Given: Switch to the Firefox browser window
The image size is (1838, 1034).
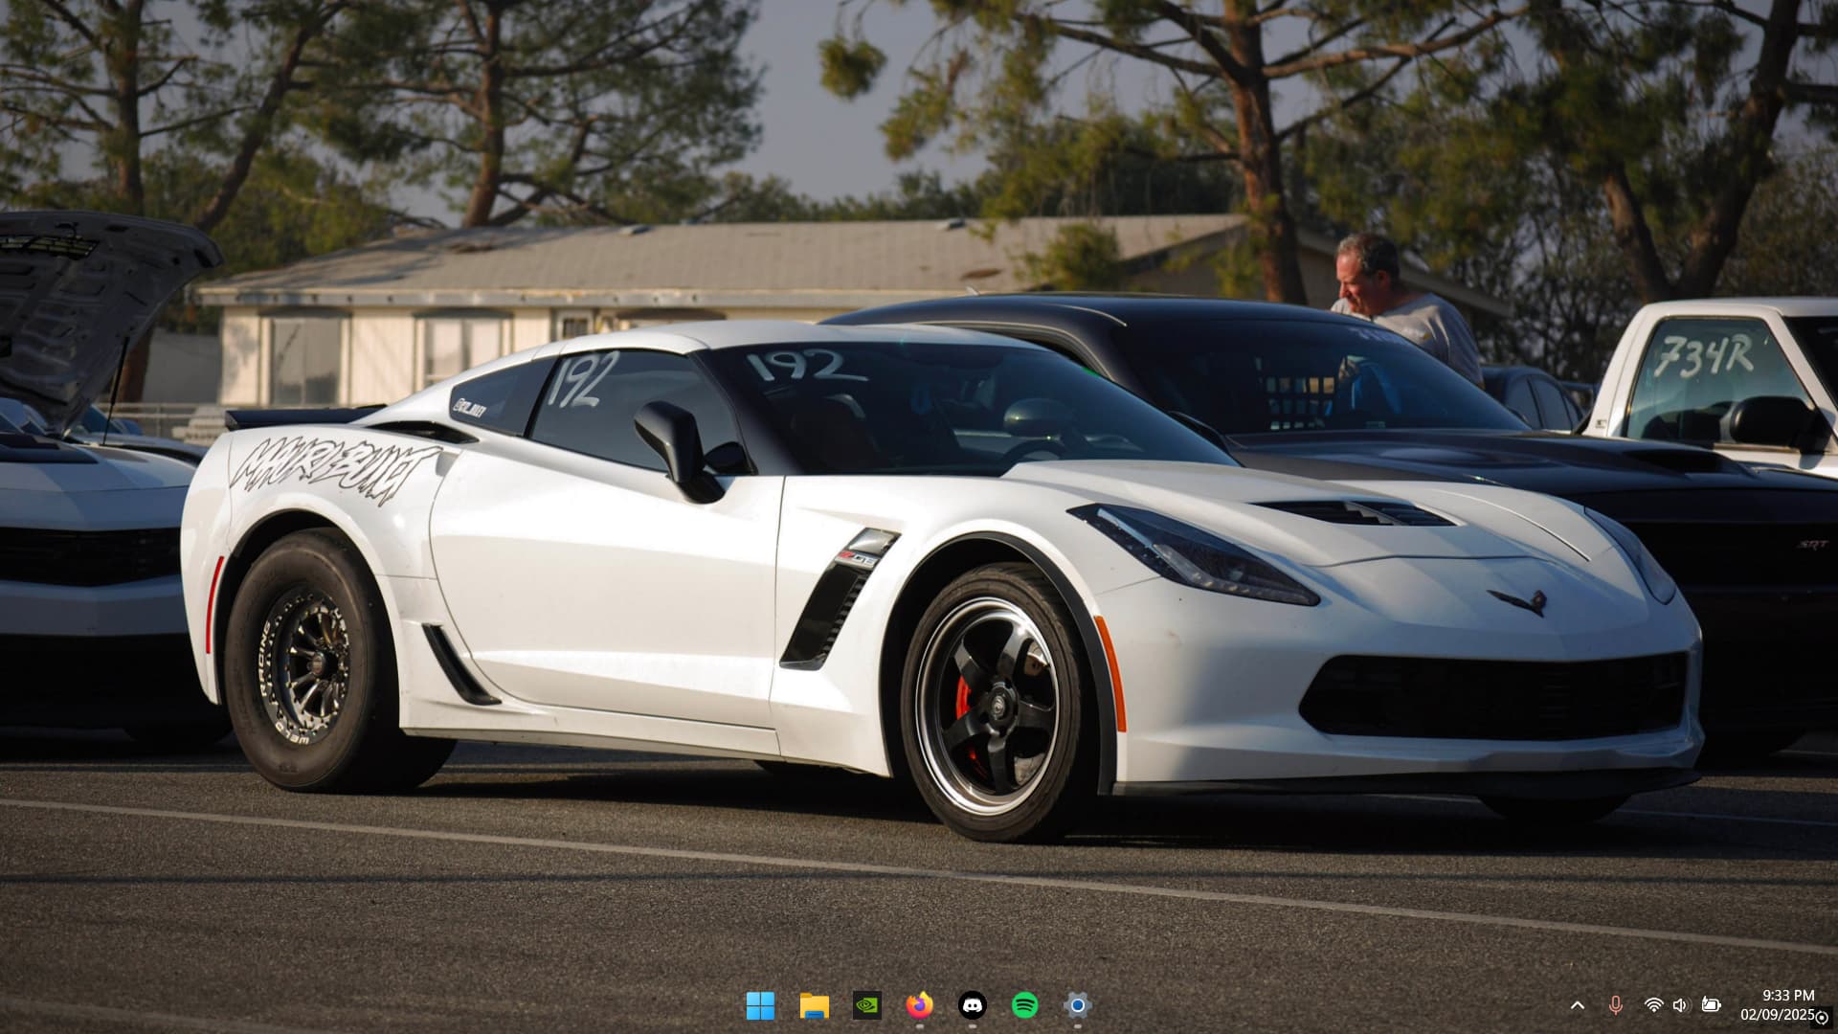Looking at the screenshot, I should coord(919,1005).
